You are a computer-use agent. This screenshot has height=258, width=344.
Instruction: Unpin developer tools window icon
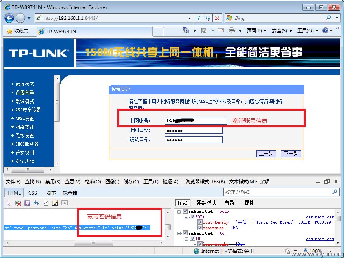[327, 181]
